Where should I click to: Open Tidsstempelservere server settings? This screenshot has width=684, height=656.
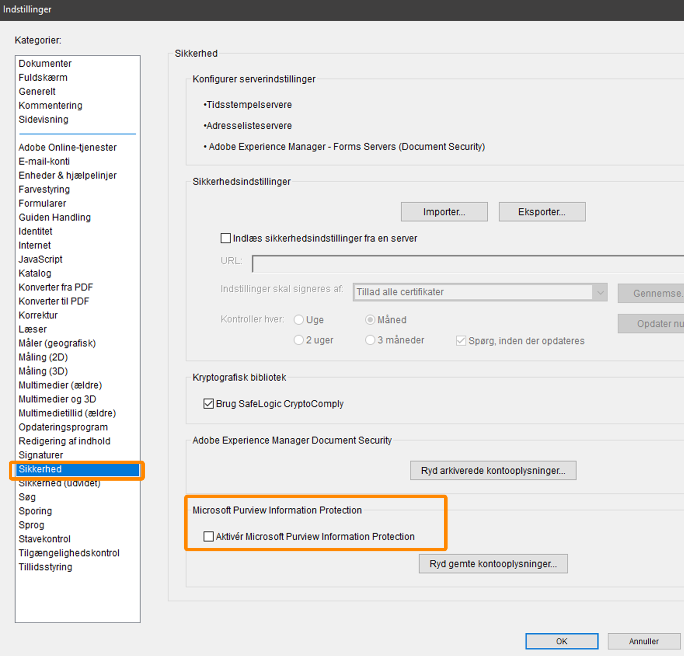[x=249, y=105]
